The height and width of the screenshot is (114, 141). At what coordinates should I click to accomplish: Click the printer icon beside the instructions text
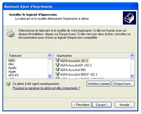pos(11,33)
